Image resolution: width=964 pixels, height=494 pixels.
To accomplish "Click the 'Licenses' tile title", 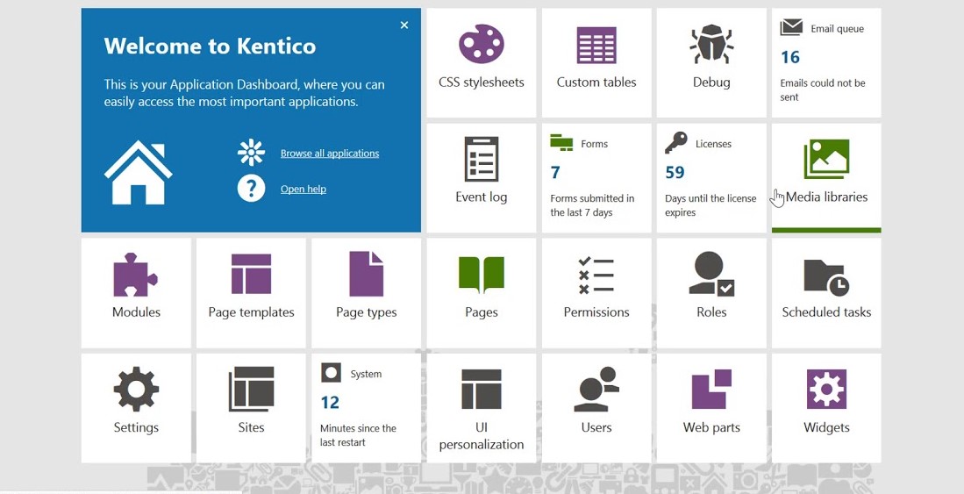I will coord(713,144).
